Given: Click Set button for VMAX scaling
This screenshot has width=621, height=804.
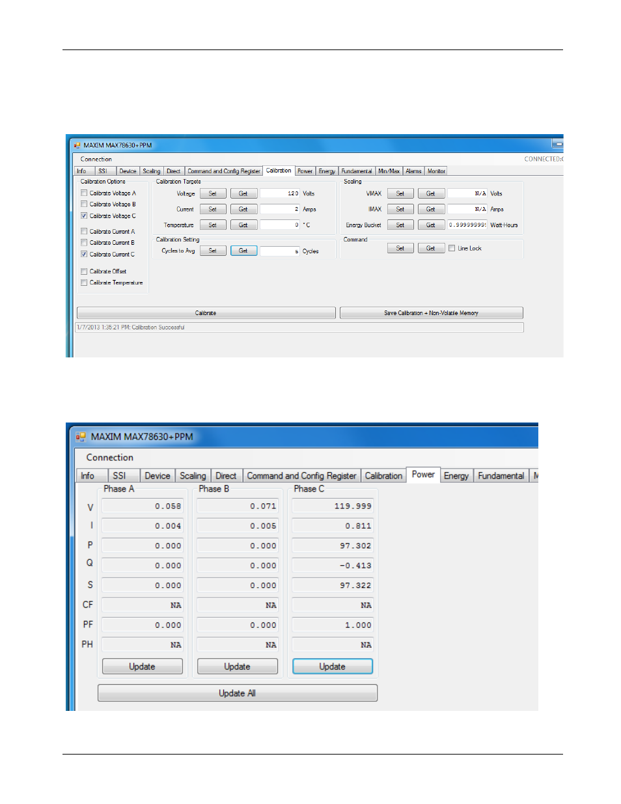Looking at the screenshot, I should (x=400, y=193).
